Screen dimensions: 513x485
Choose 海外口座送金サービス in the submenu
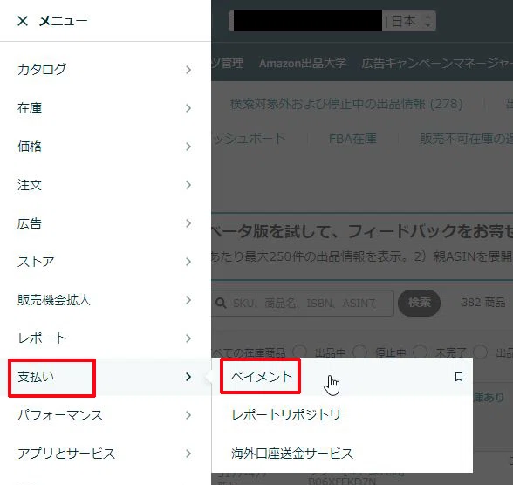pos(292,454)
